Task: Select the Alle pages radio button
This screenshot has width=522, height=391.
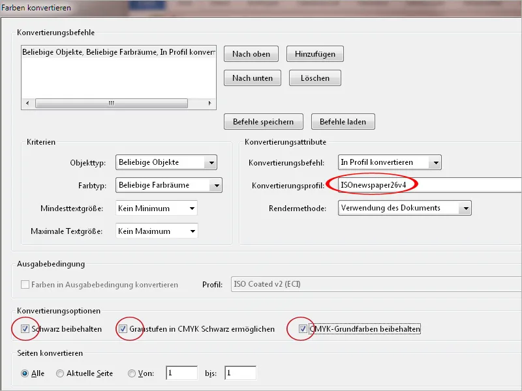Action: pyautogui.click(x=25, y=373)
